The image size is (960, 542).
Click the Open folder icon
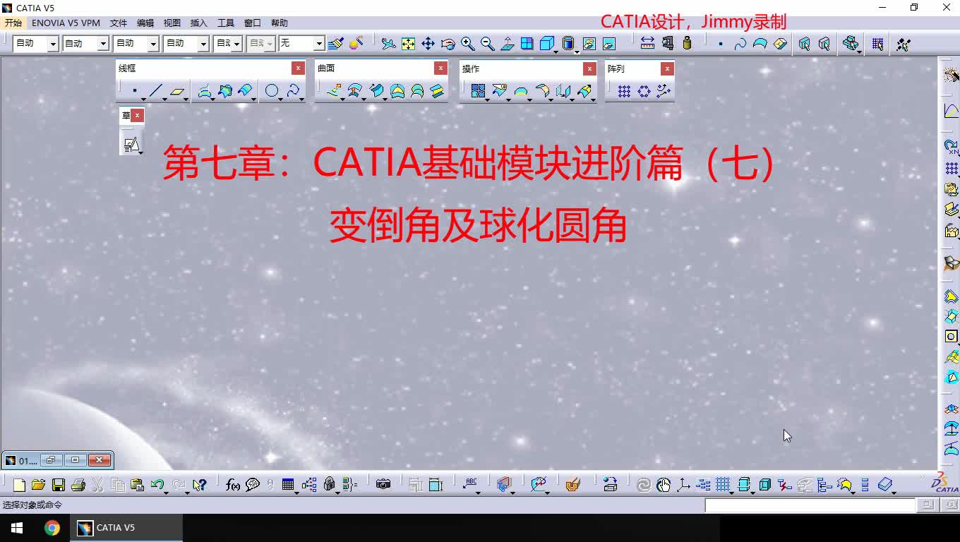(x=38, y=485)
